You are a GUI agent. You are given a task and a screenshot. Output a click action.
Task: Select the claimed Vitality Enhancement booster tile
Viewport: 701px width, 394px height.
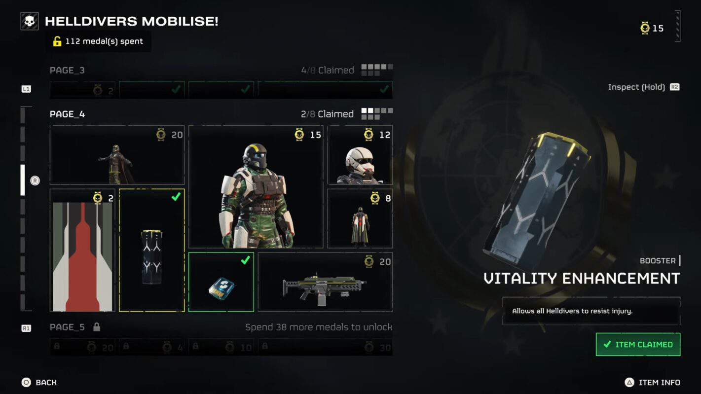point(152,251)
